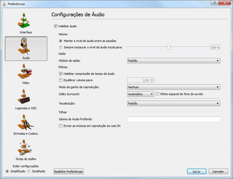Select the Áudio cone with headphones icon
233x179 pixels.
pyautogui.click(x=24, y=46)
